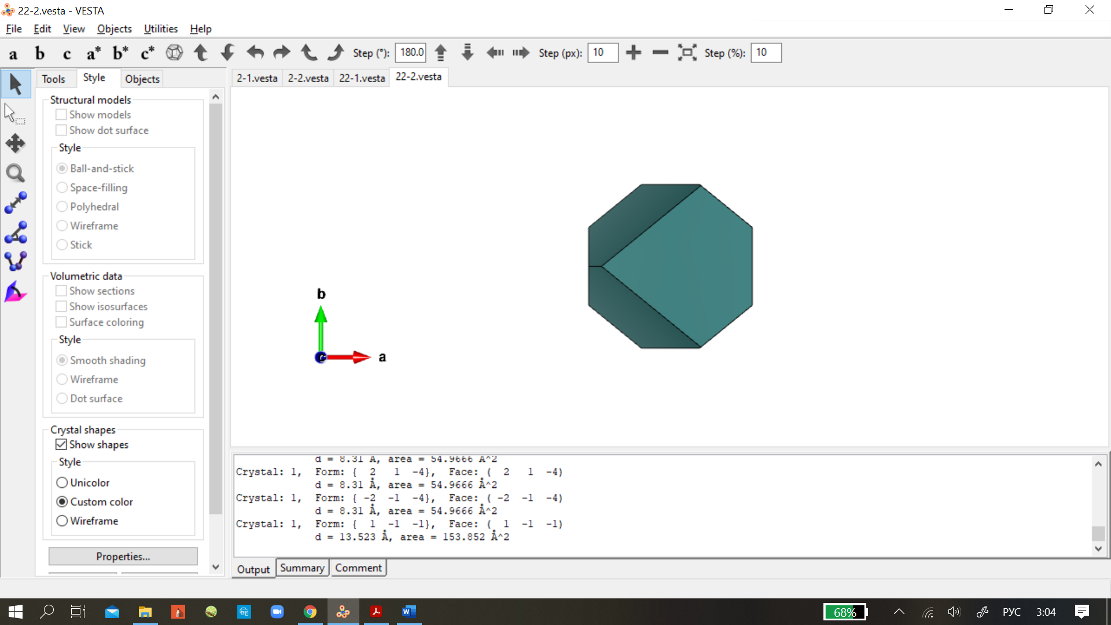Screen dimensions: 1111x625
Task: Click output text scrollbar up arrow
Action: (1098, 464)
